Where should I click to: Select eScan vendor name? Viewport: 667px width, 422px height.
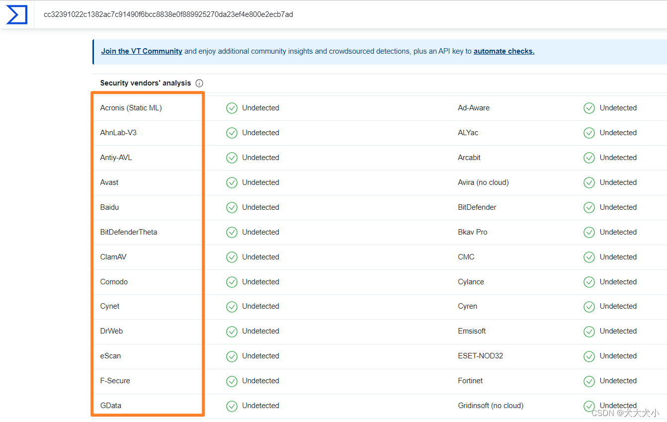[x=110, y=356]
